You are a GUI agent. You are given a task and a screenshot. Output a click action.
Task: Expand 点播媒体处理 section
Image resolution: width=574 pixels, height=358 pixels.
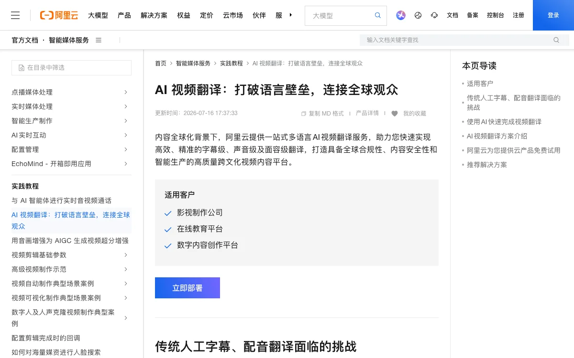125,92
